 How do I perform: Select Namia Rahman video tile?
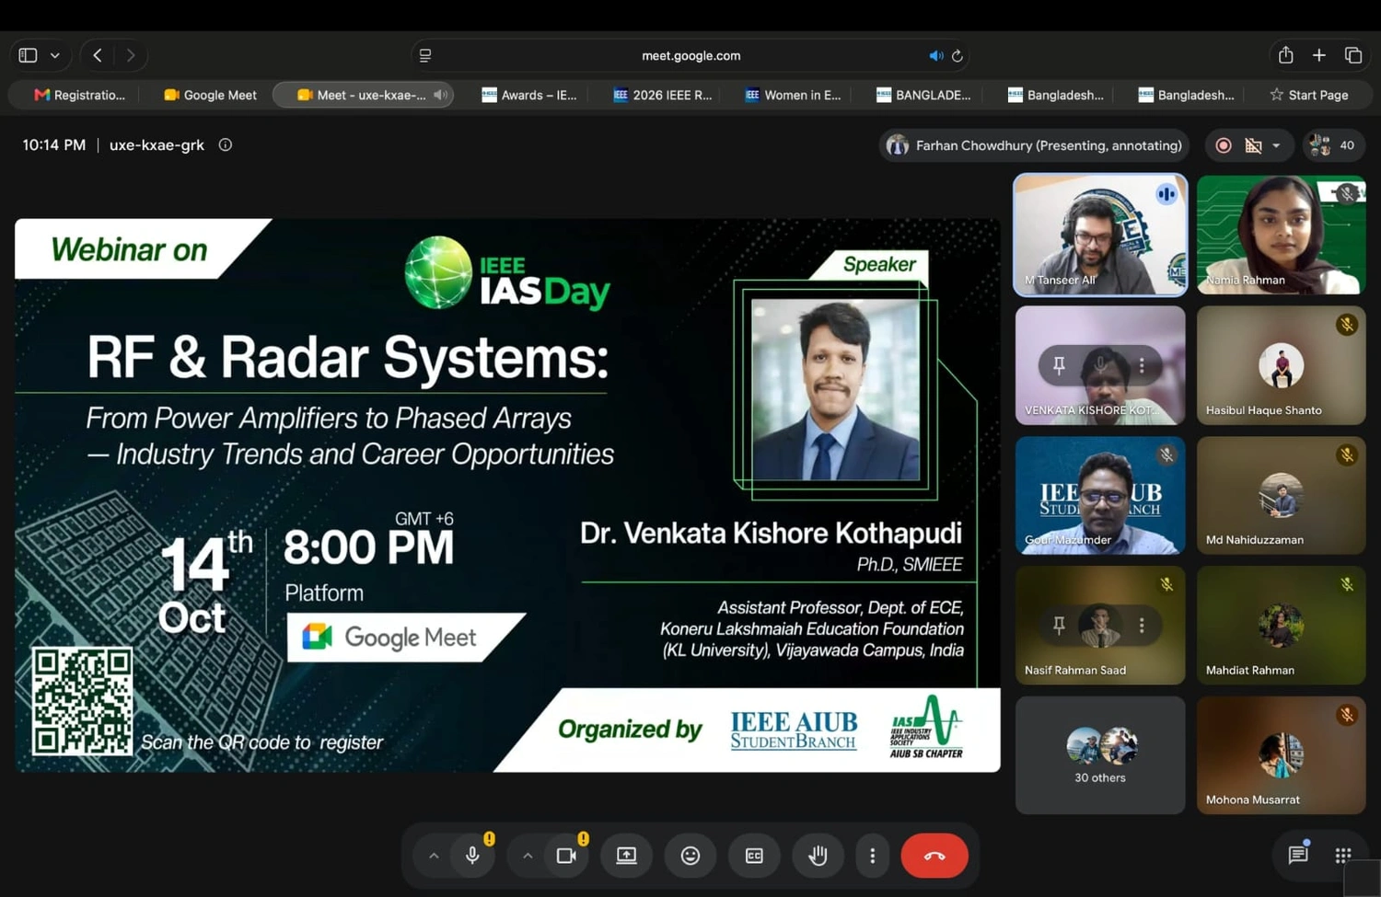[x=1281, y=235]
